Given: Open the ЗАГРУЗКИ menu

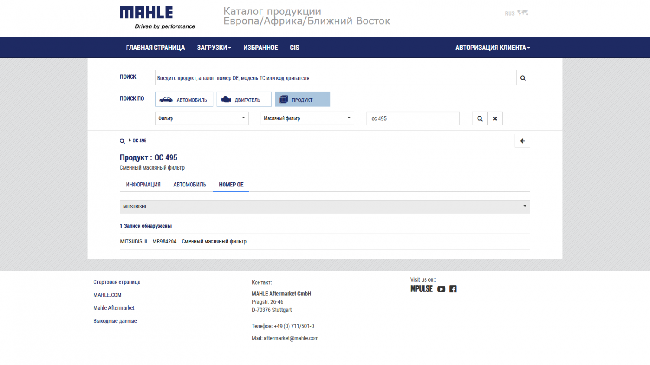Looking at the screenshot, I should click(x=214, y=48).
